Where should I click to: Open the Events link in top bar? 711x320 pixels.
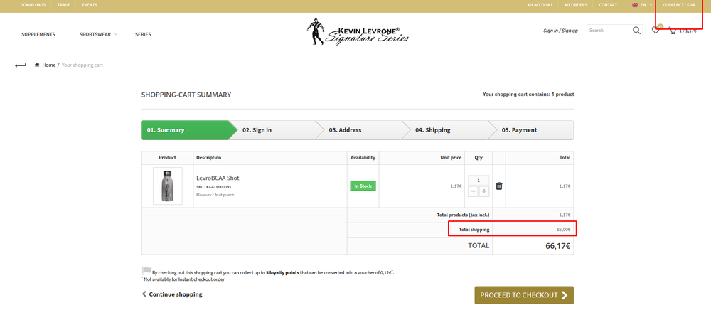(x=90, y=5)
